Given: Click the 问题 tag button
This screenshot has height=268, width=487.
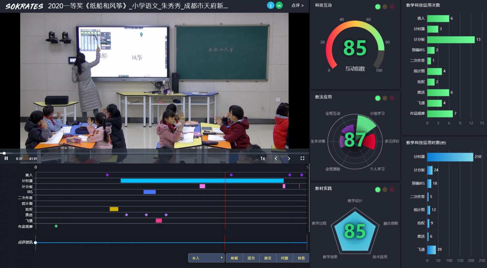Looking at the screenshot, I should [x=284, y=258].
